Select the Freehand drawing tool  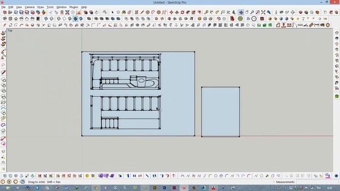pos(164,12)
